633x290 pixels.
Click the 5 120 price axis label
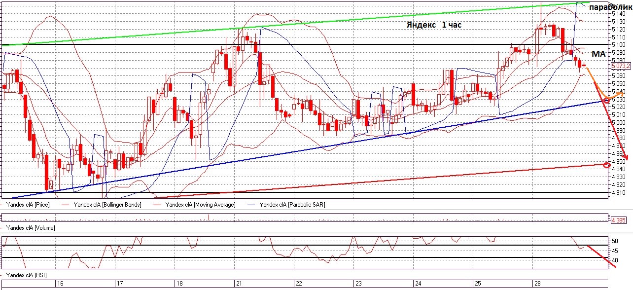click(619, 29)
